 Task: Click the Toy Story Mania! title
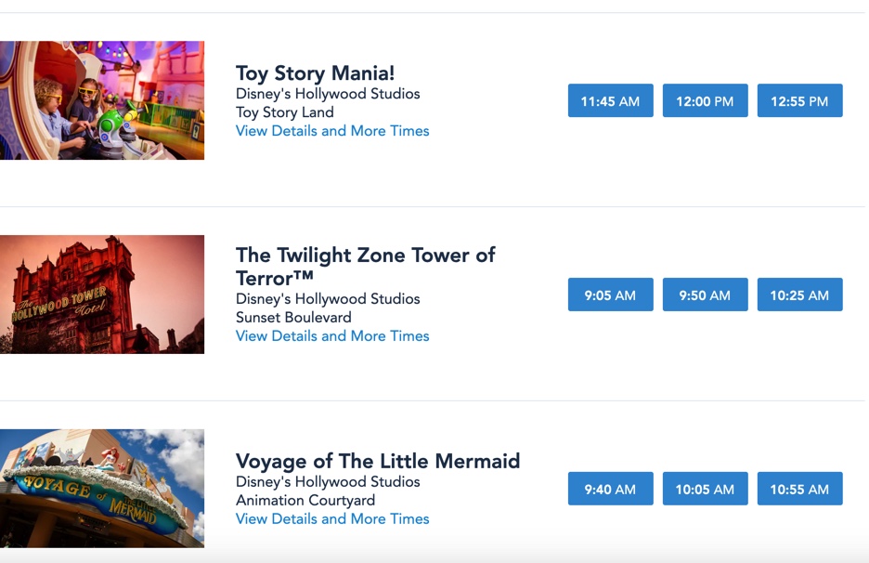coord(315,73)
